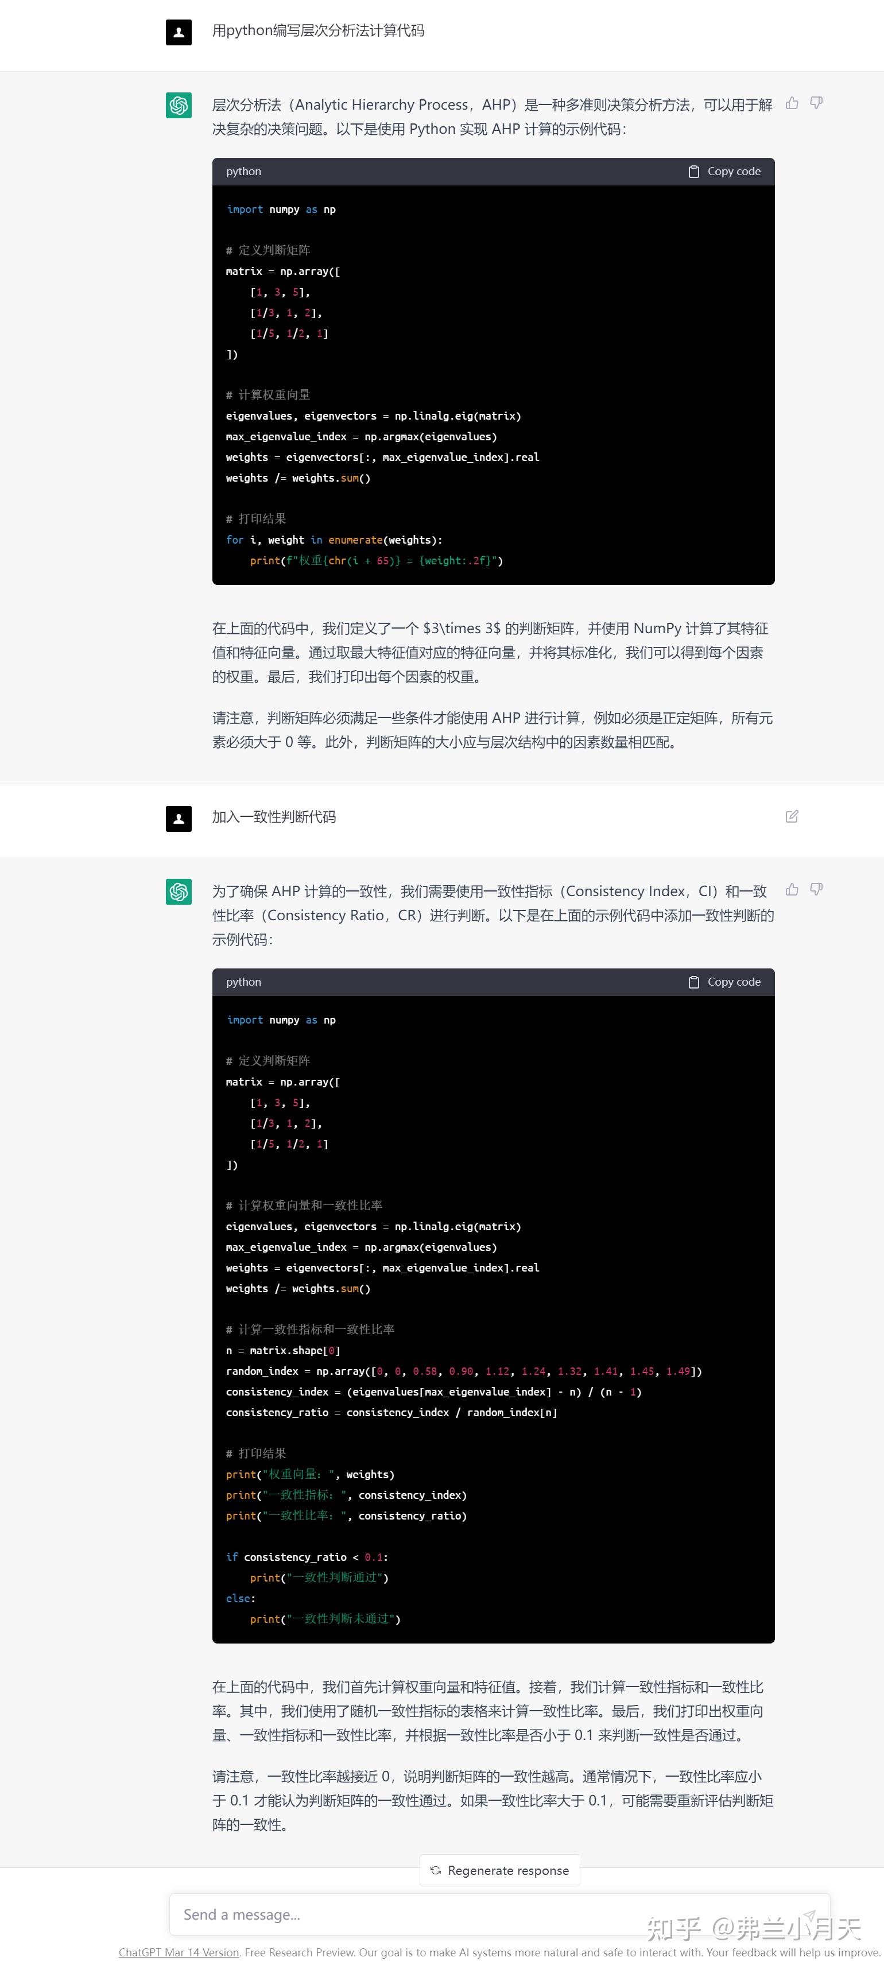The image size is (884, 1965).
Task: Click the 'print("一致性判断未通过")' line
Action: coord(325,1619)
